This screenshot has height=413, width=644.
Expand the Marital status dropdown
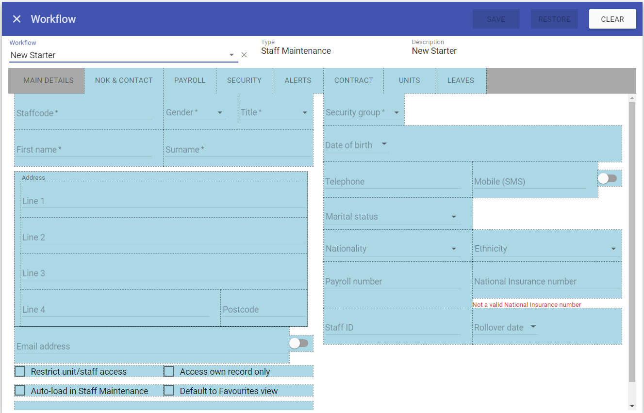pyautogui.click(x=454, y=217)
